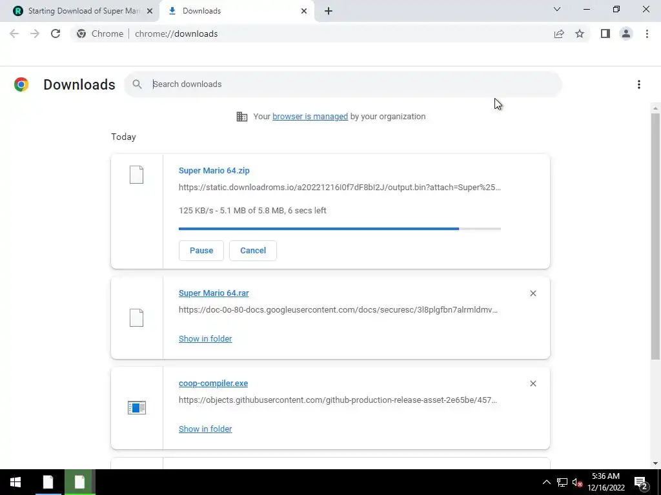Cancel the Super Mario 64.zip download

click(253, 251)
